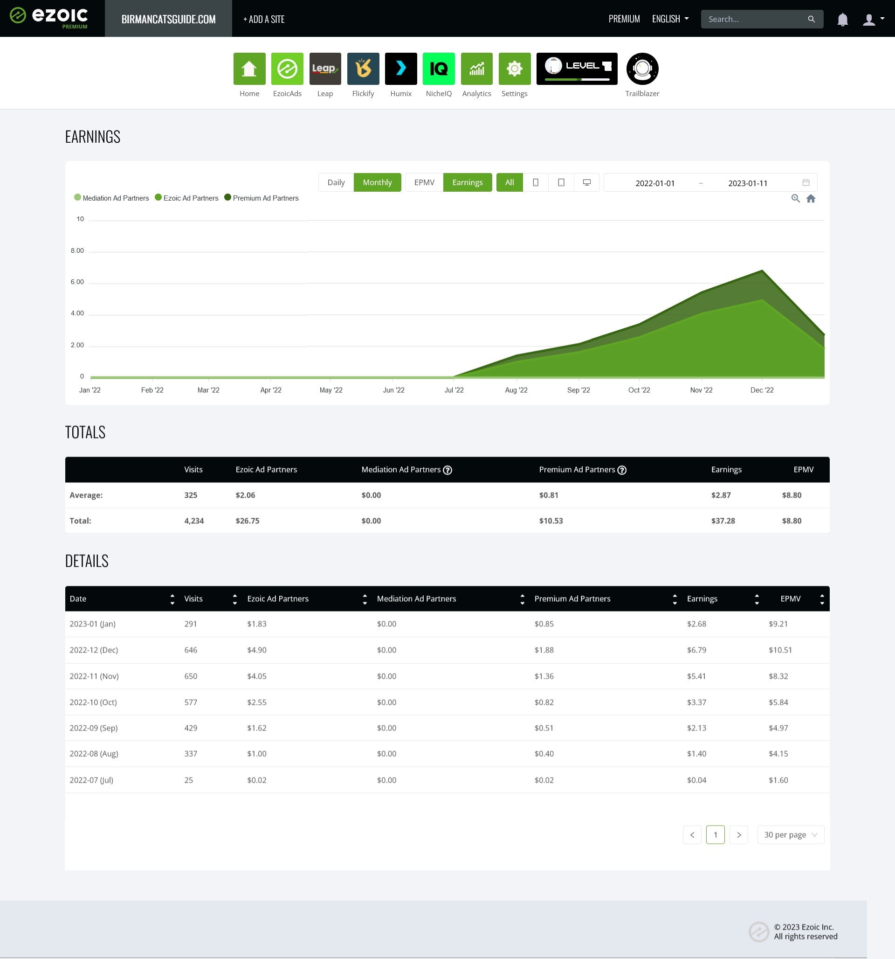Open the date range calendar icon

click(x=806, y=182)
